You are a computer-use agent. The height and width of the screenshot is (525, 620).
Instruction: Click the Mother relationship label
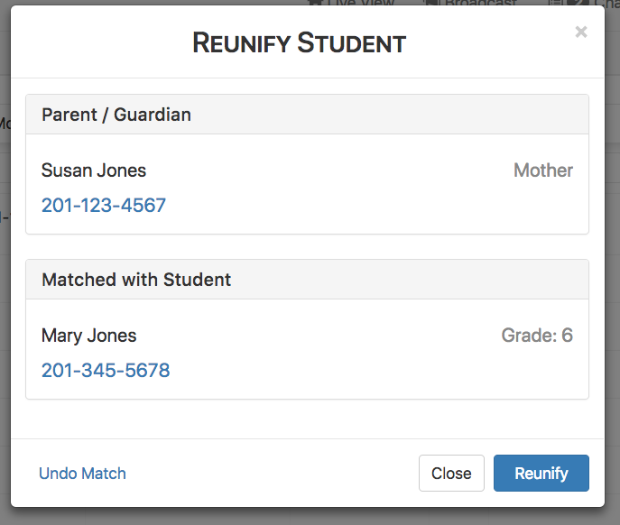click(543, 170)
